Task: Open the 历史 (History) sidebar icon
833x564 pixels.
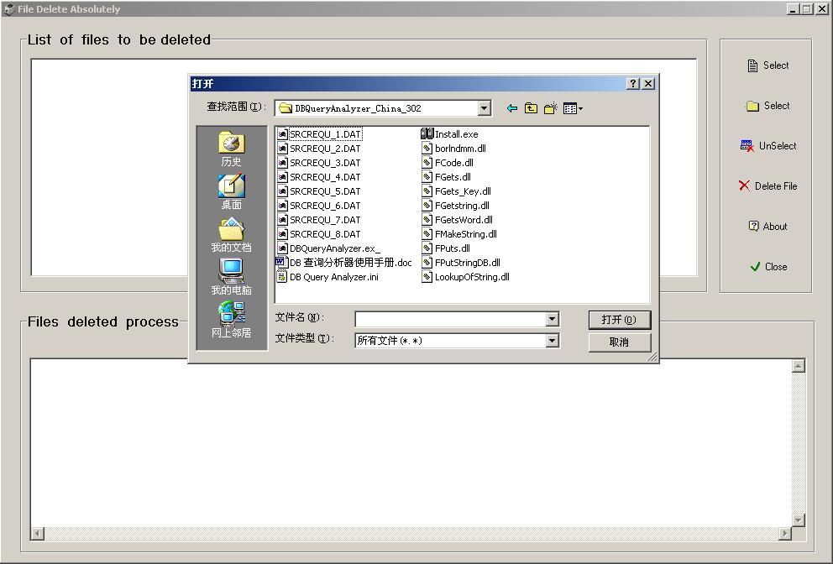Action: click(231, 149)
